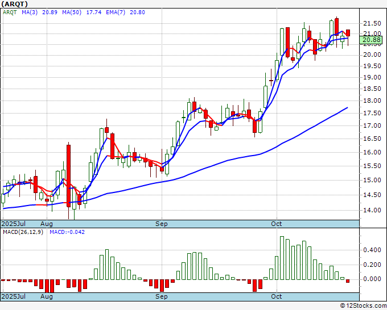Click the MACD(26,12,9) indicator label
This screenshot has height=310, width=387.
pyautogui.click(x=23, y=232)
